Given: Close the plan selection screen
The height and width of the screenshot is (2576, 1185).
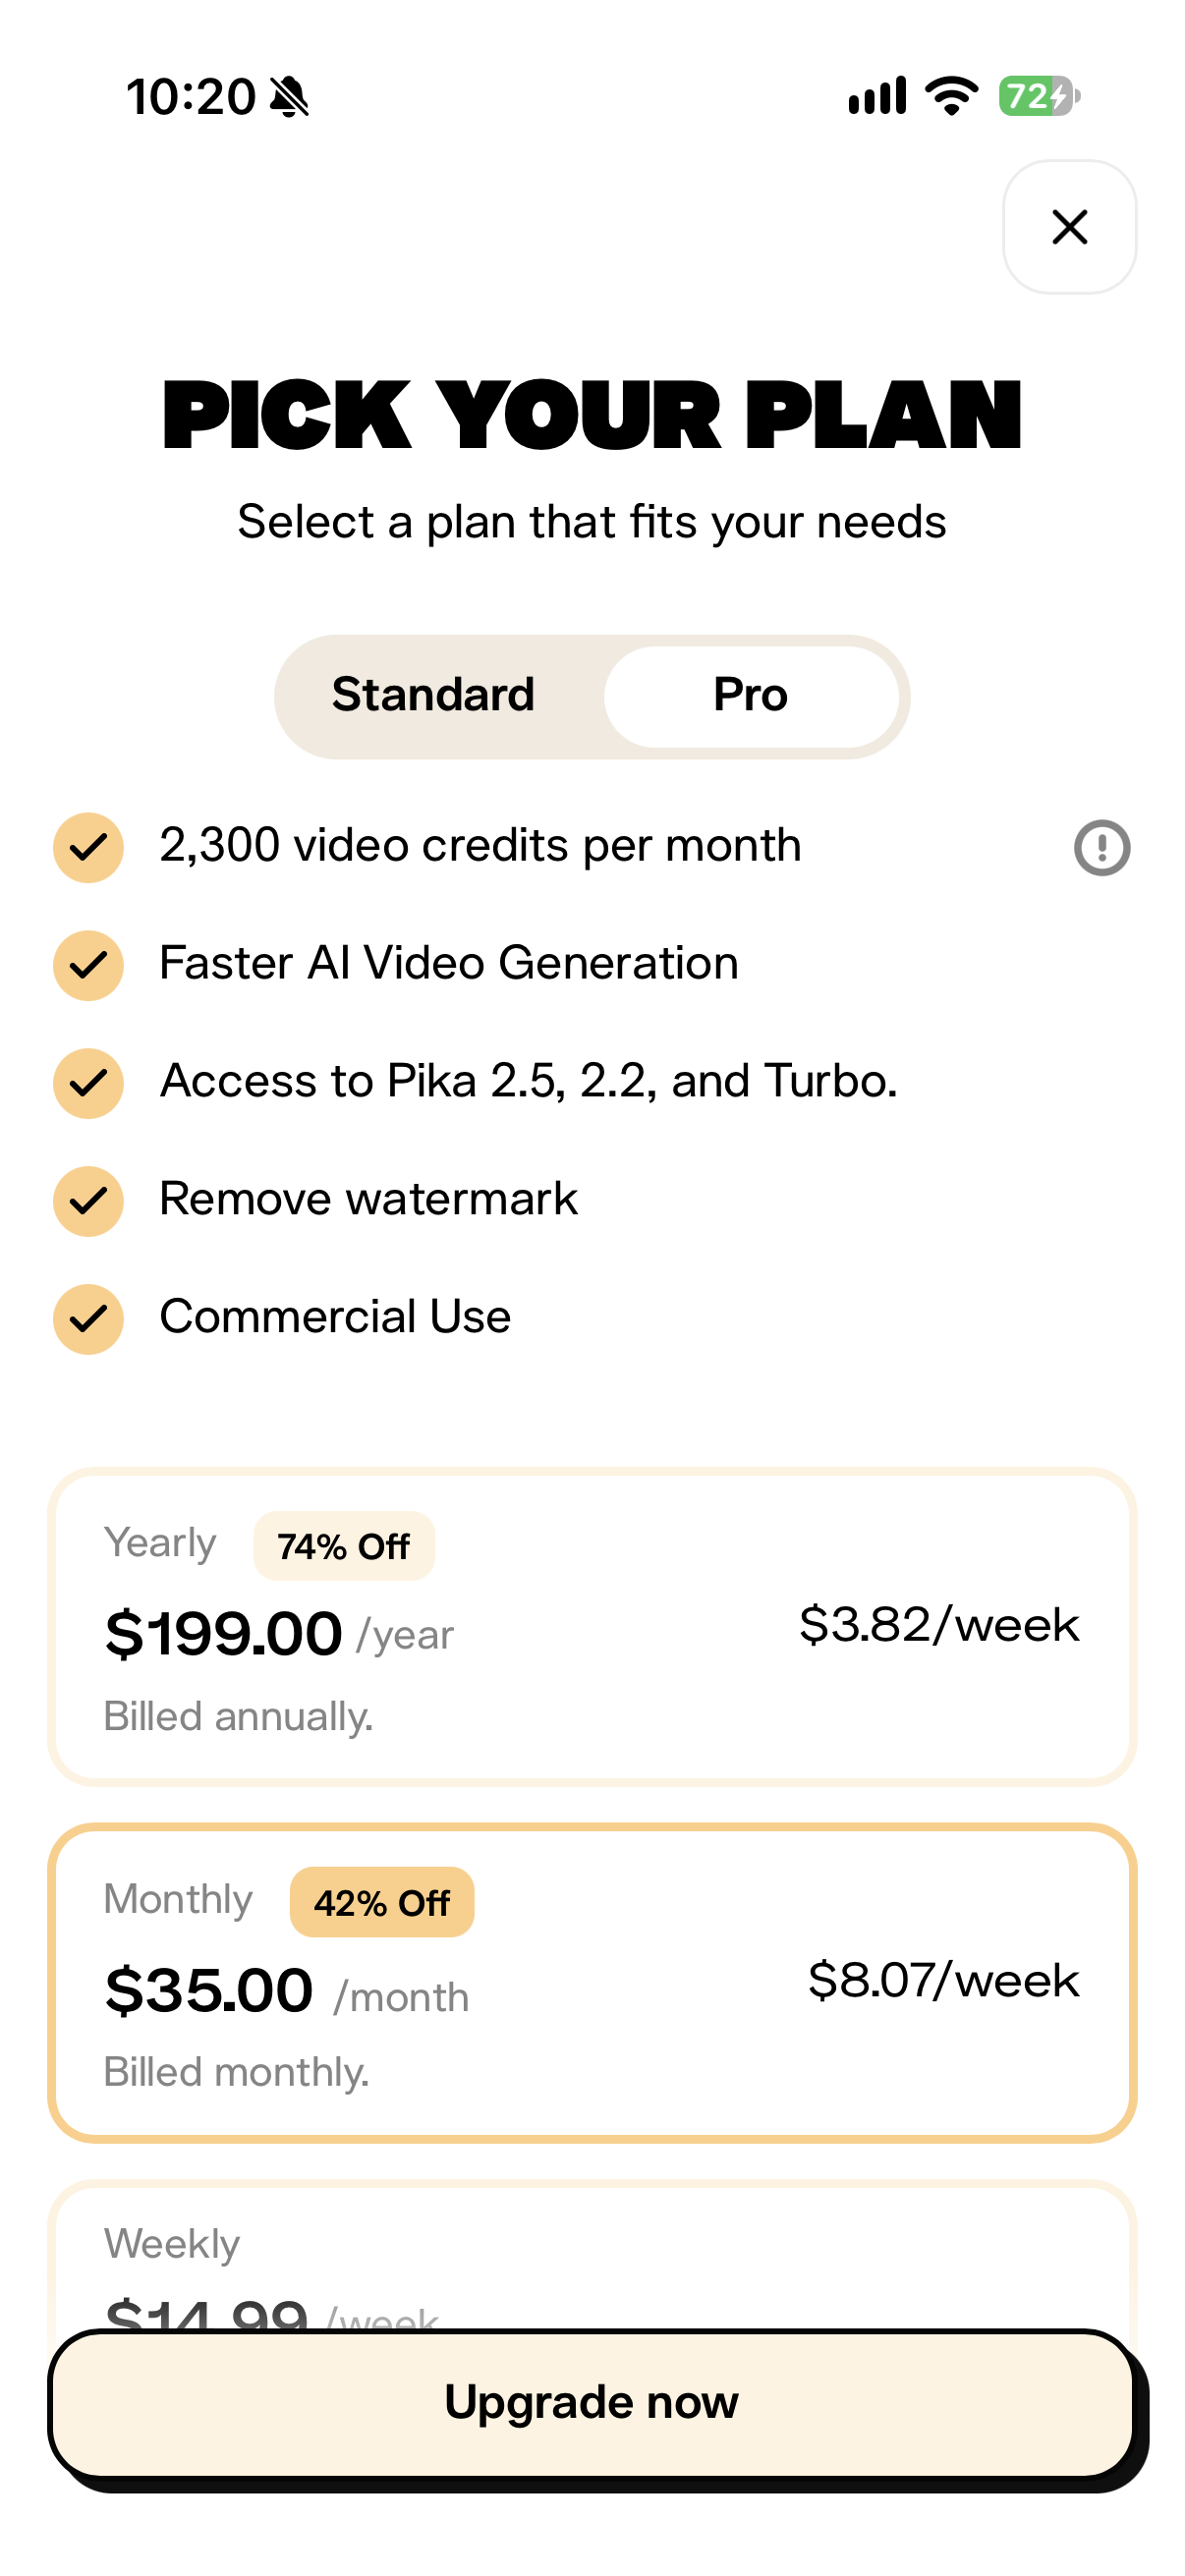Looking at the screenshot, I should click(x=1069, y=227).
